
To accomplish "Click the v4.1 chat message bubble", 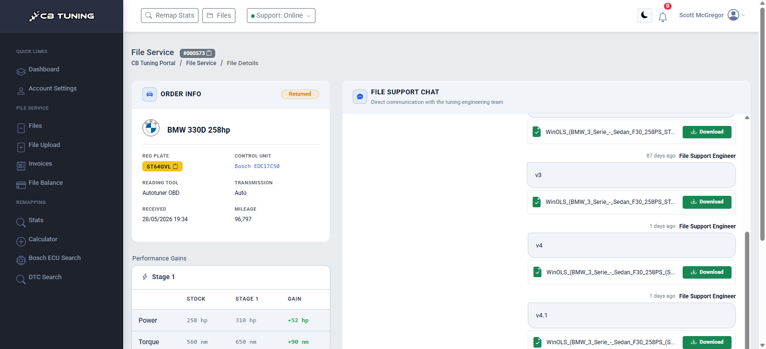I will coord(632,315).
